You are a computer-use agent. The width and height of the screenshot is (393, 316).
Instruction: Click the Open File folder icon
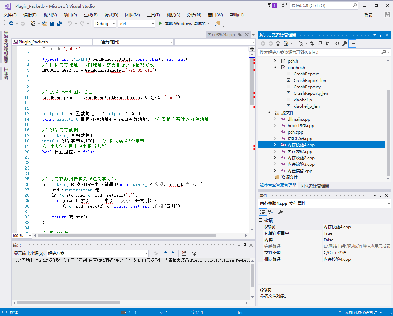[x=45, y=24]
